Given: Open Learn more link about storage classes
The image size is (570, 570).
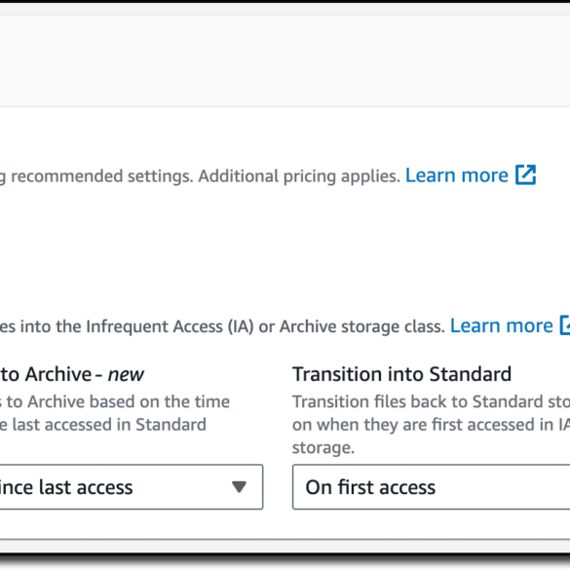Looking at the screenshot, I should point(501,325).
